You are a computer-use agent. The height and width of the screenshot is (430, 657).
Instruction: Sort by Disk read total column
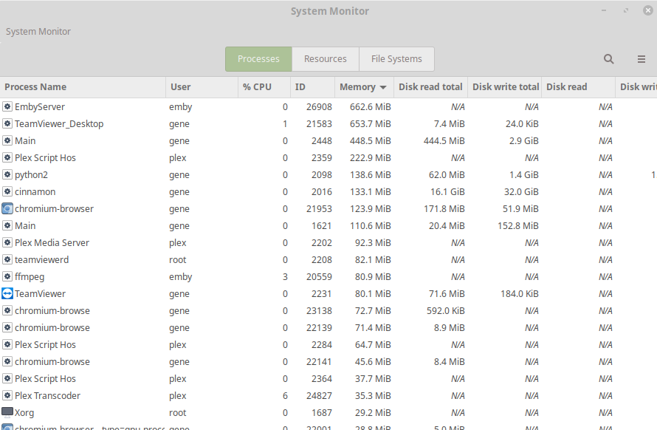click(x=430, y=87)
